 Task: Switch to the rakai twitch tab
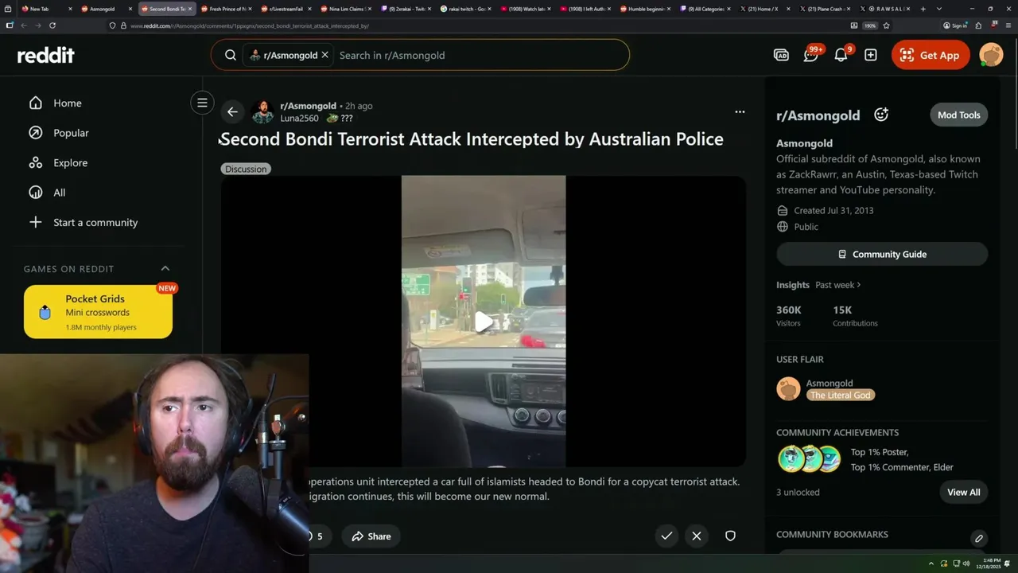(x=466, y=9)
